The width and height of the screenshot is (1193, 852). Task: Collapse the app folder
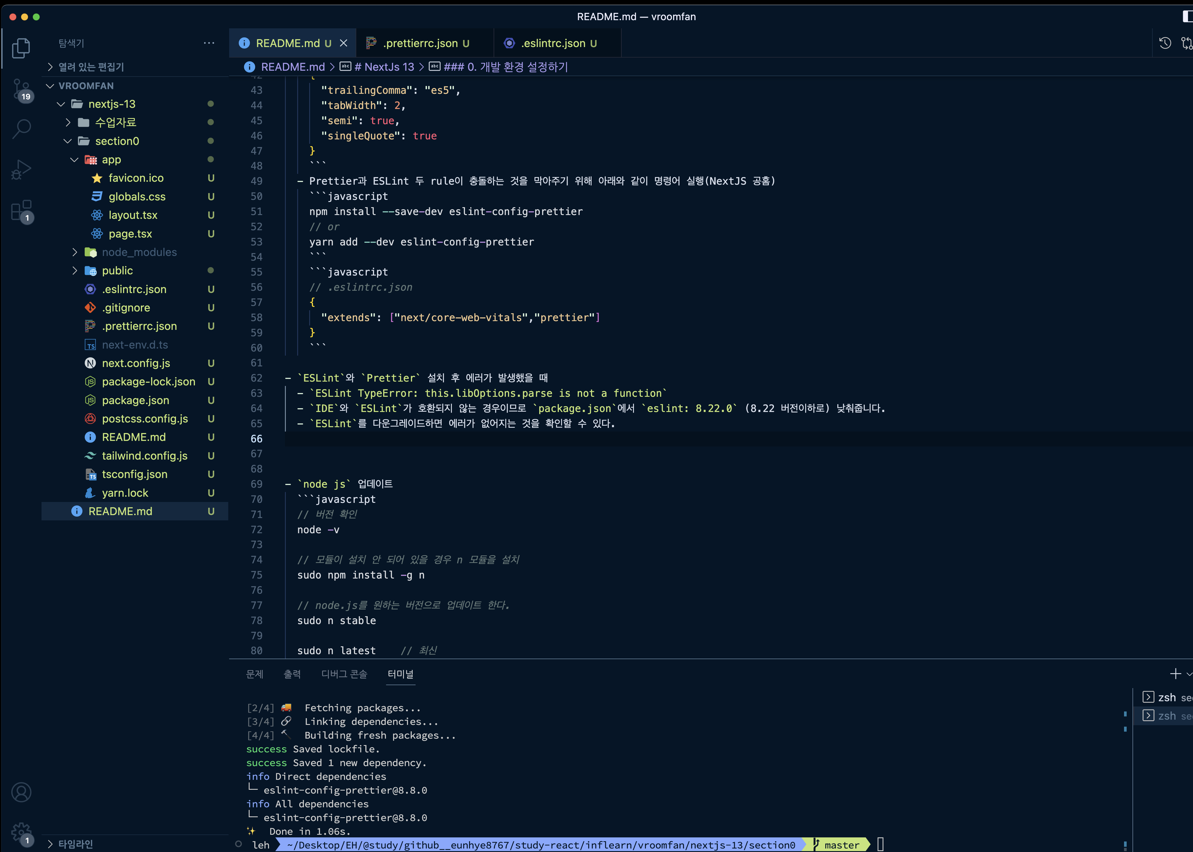[x=111, y=160]
